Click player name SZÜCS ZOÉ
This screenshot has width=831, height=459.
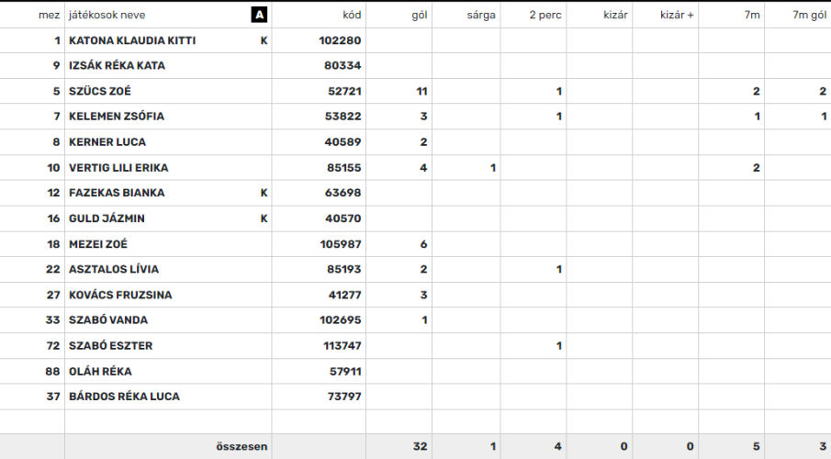[x=100, y=91]
